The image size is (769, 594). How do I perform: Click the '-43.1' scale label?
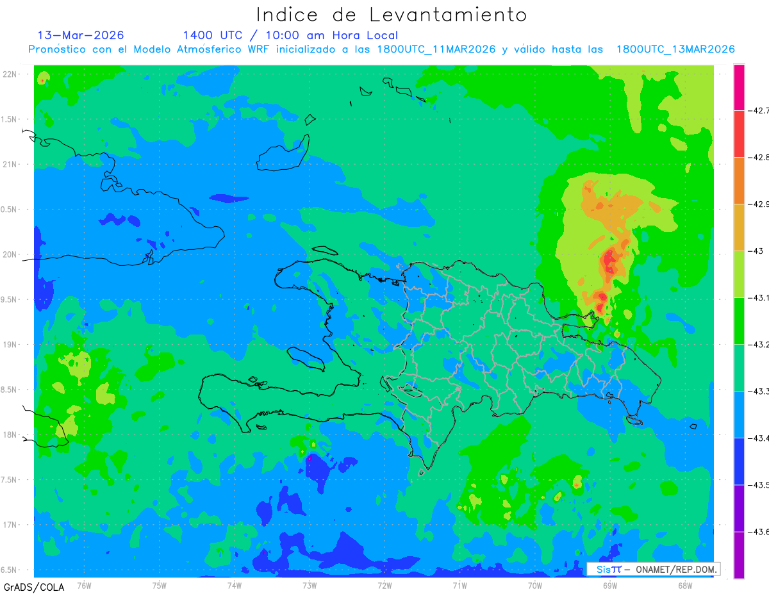tap(759, 297)
